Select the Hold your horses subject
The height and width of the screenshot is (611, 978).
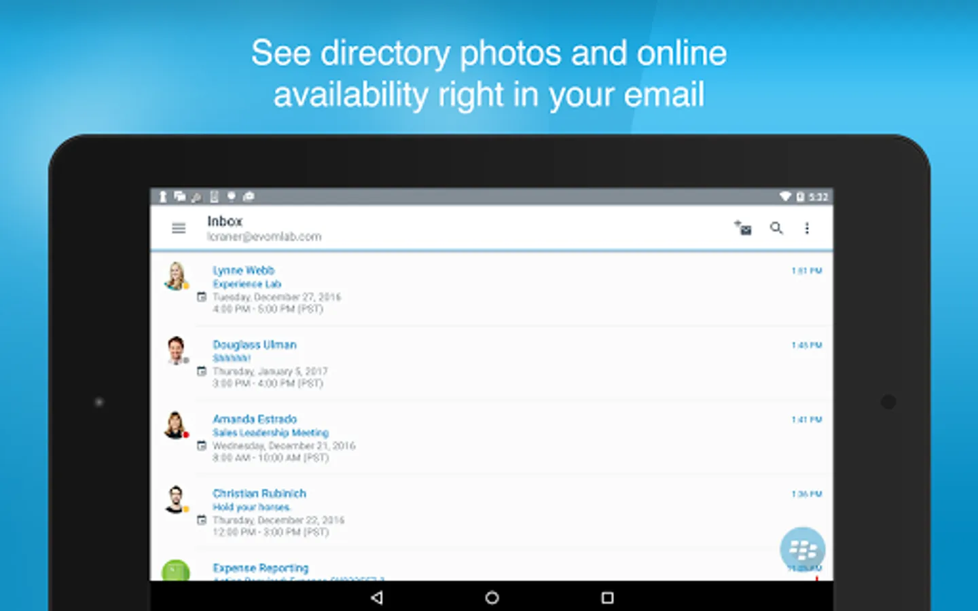pos(251,507)
